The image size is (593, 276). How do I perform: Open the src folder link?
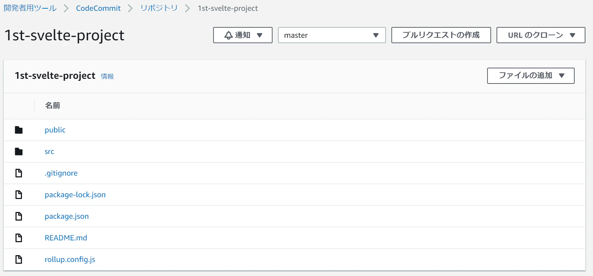[49, 151]
